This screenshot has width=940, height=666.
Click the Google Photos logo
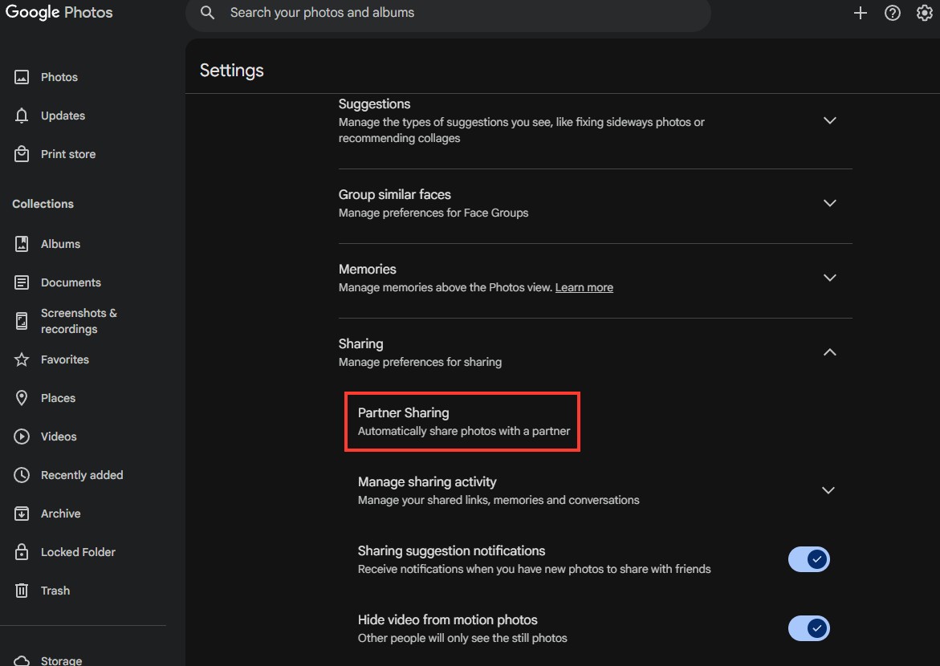pos(59,13)
